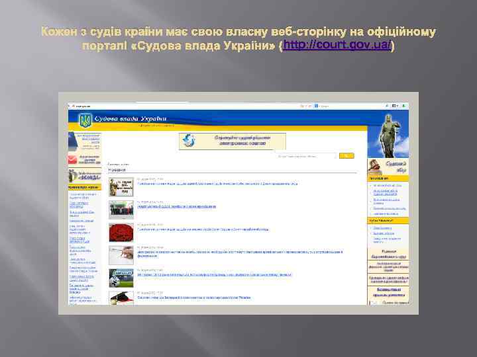477x357 pixels.
Task: Open second news thumbnail showing group of people
Action: [x=121, y=210]
